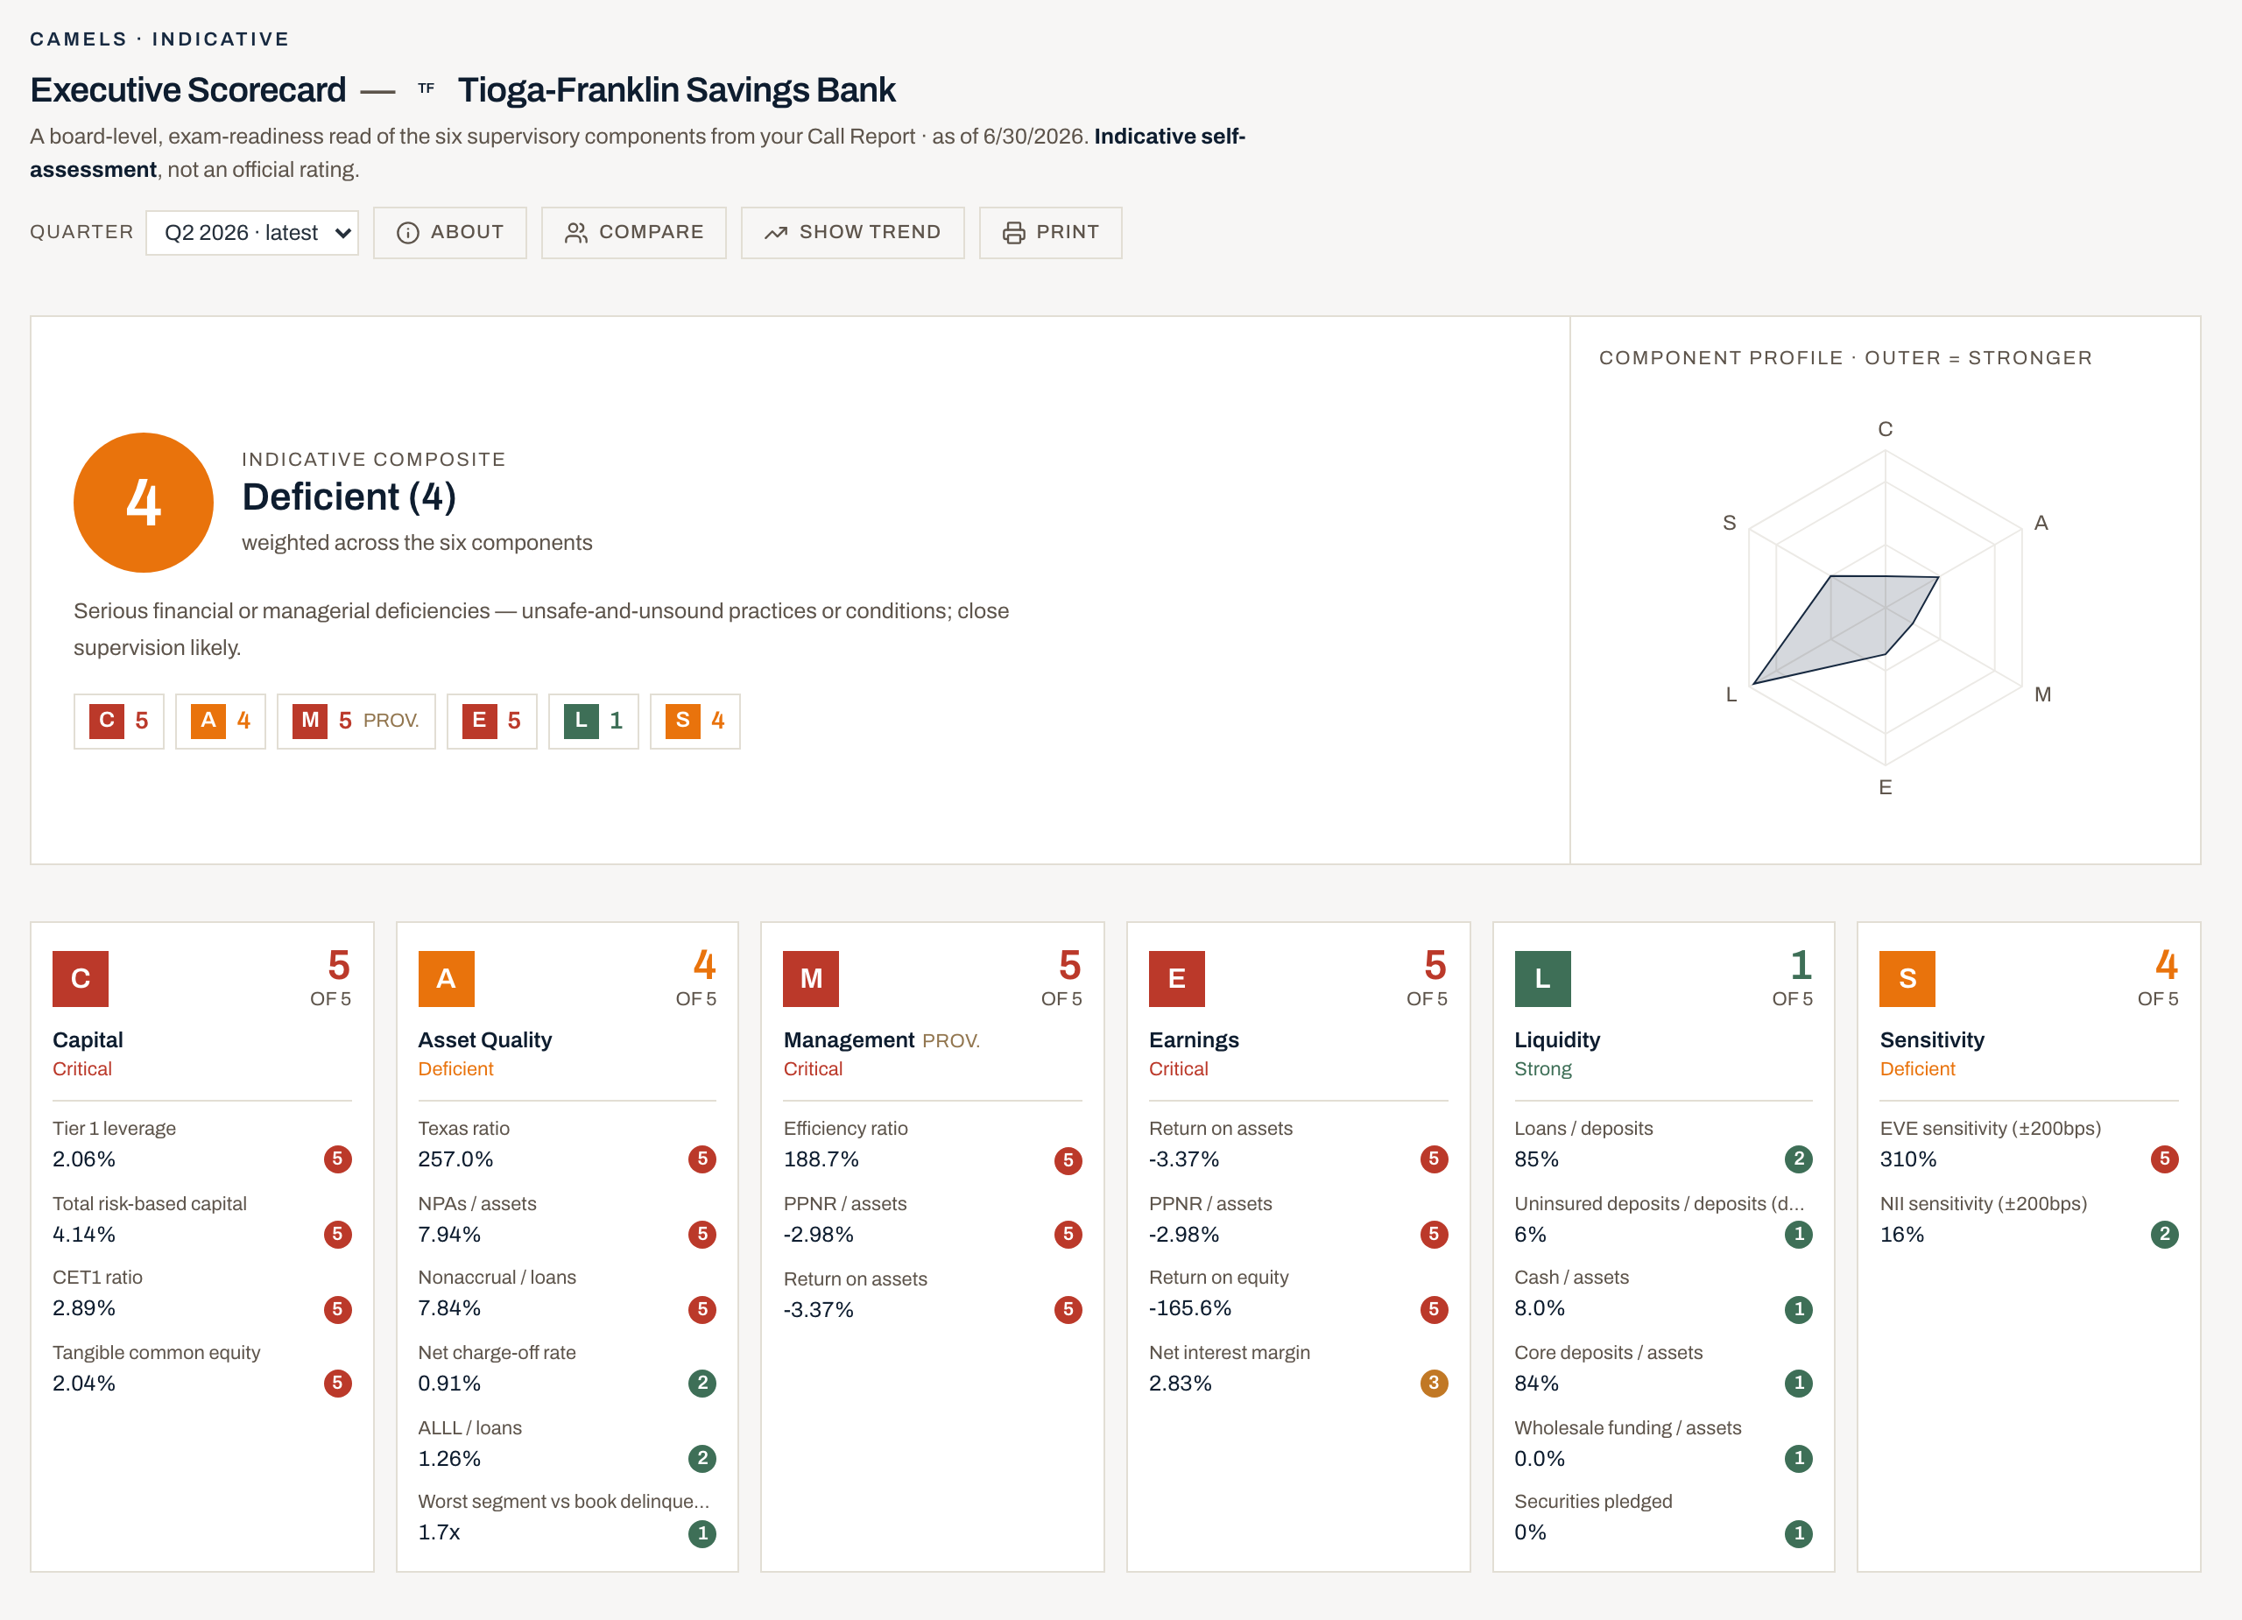Select the M 5 PROV. component chip

(356, 721)
